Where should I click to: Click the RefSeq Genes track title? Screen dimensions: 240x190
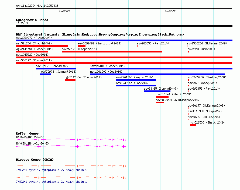point(27,133)
